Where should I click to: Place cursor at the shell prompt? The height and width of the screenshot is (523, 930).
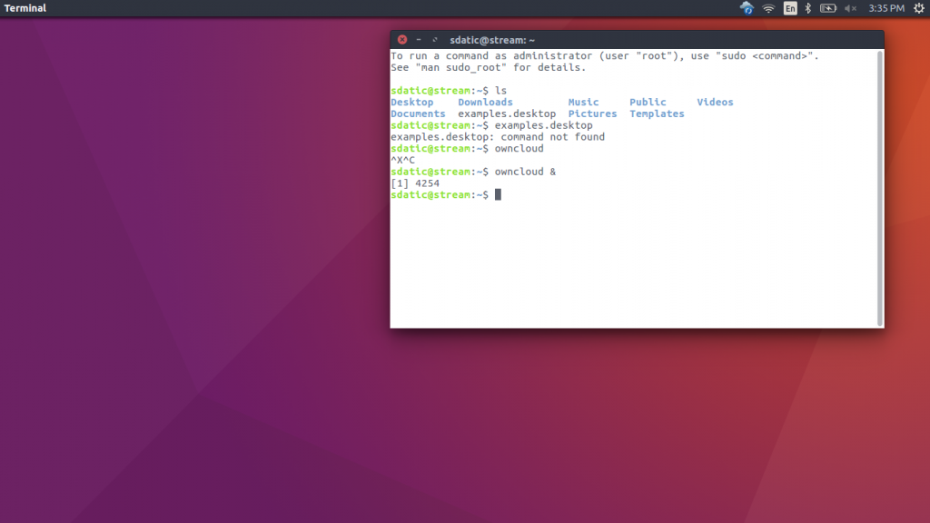498,194
